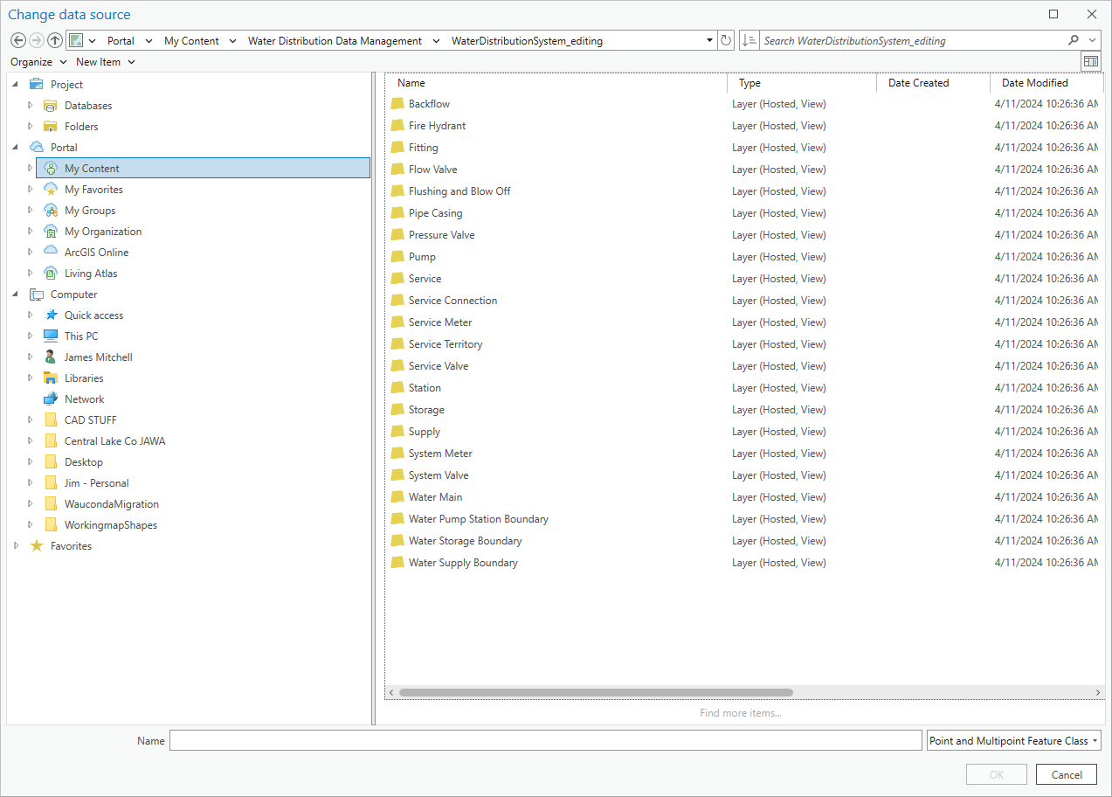Click the Backflow layer icon

397,104
